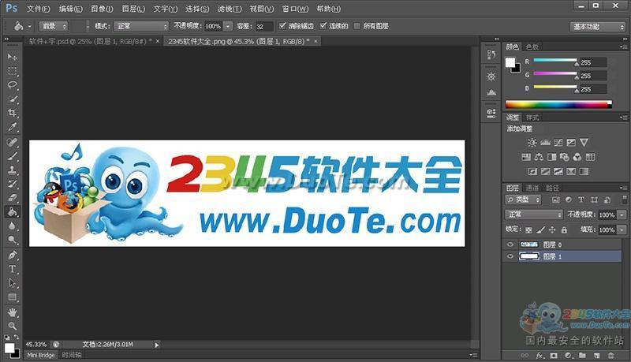Enable the 所有图层 checkbox

tap(357, 26)
